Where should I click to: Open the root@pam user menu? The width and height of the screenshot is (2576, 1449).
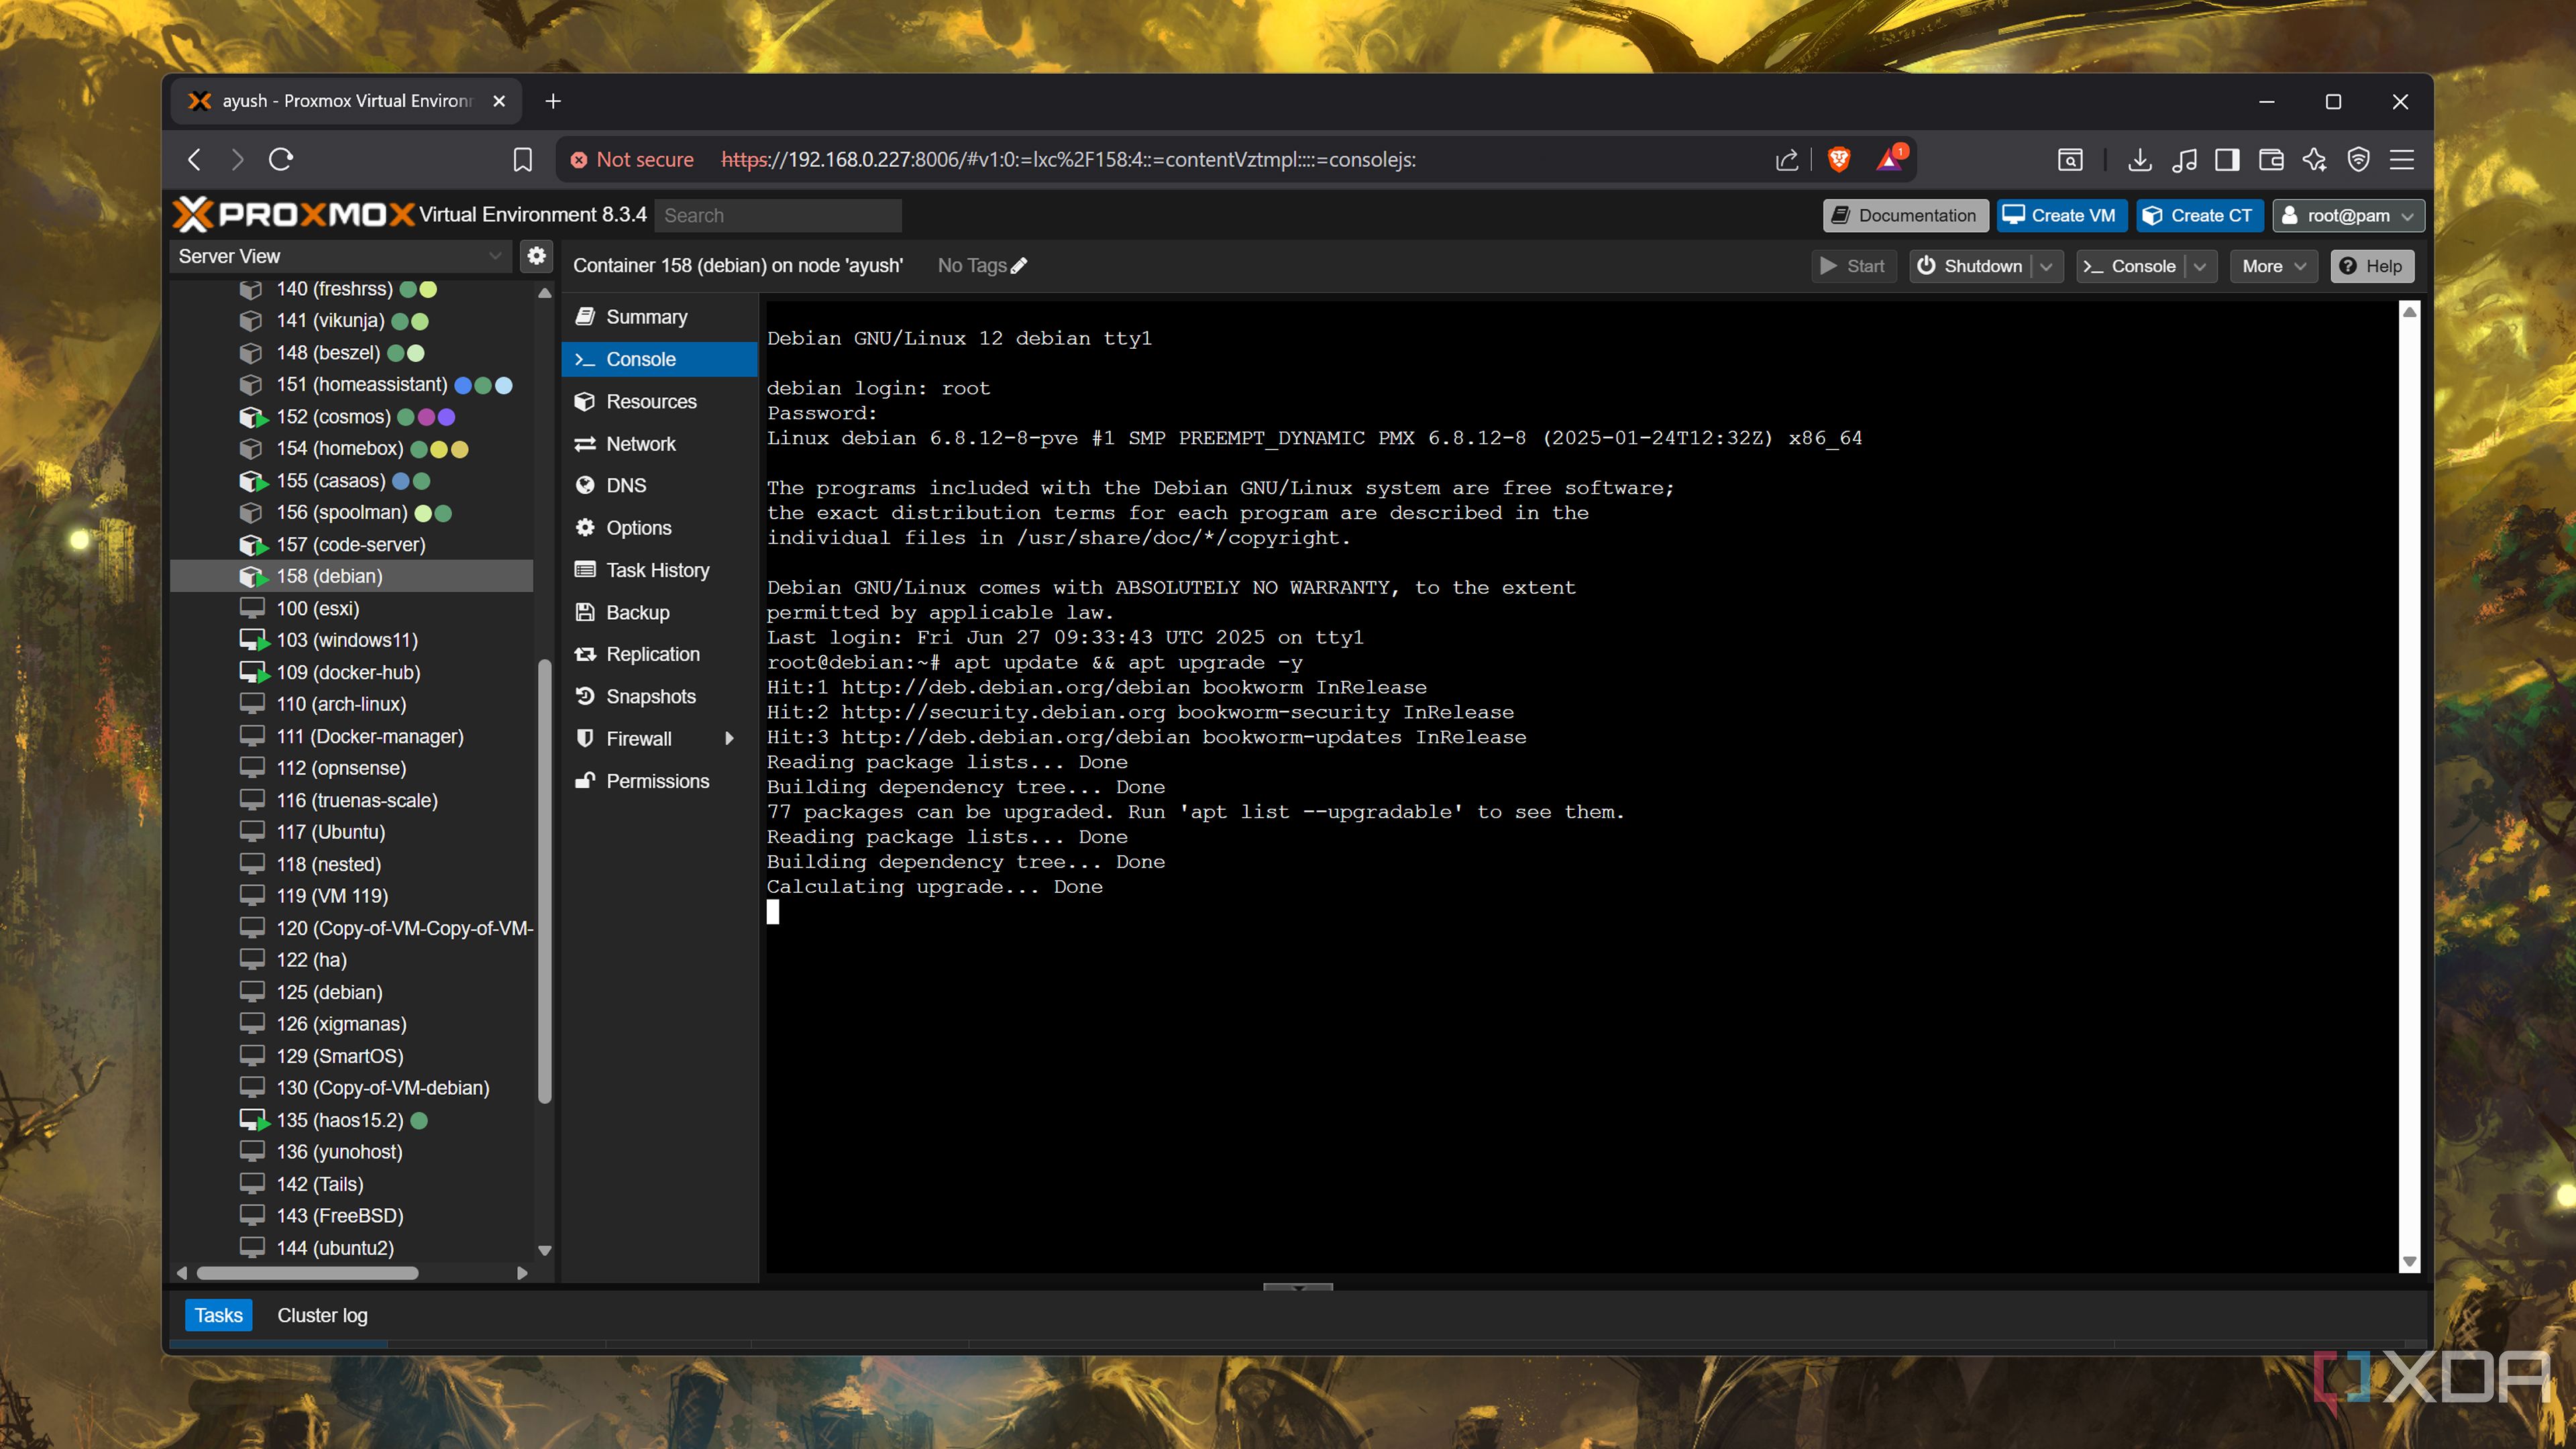point(2348,215)
